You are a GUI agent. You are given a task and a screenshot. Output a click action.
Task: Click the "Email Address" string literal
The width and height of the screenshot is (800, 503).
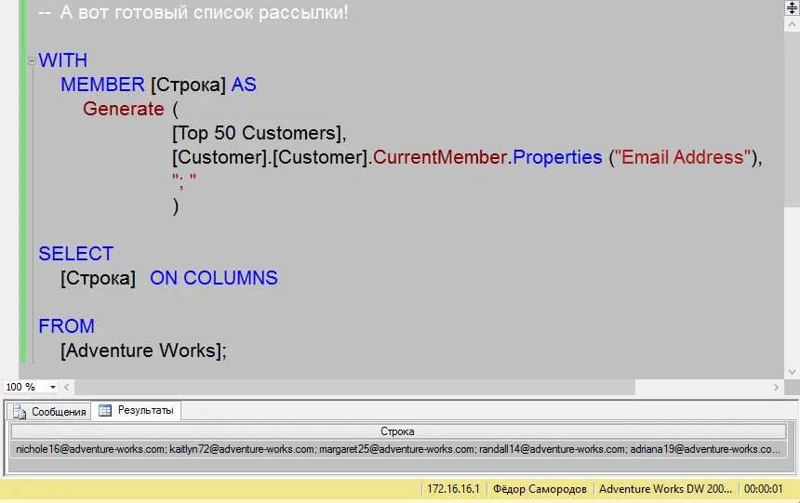point(683,157)
